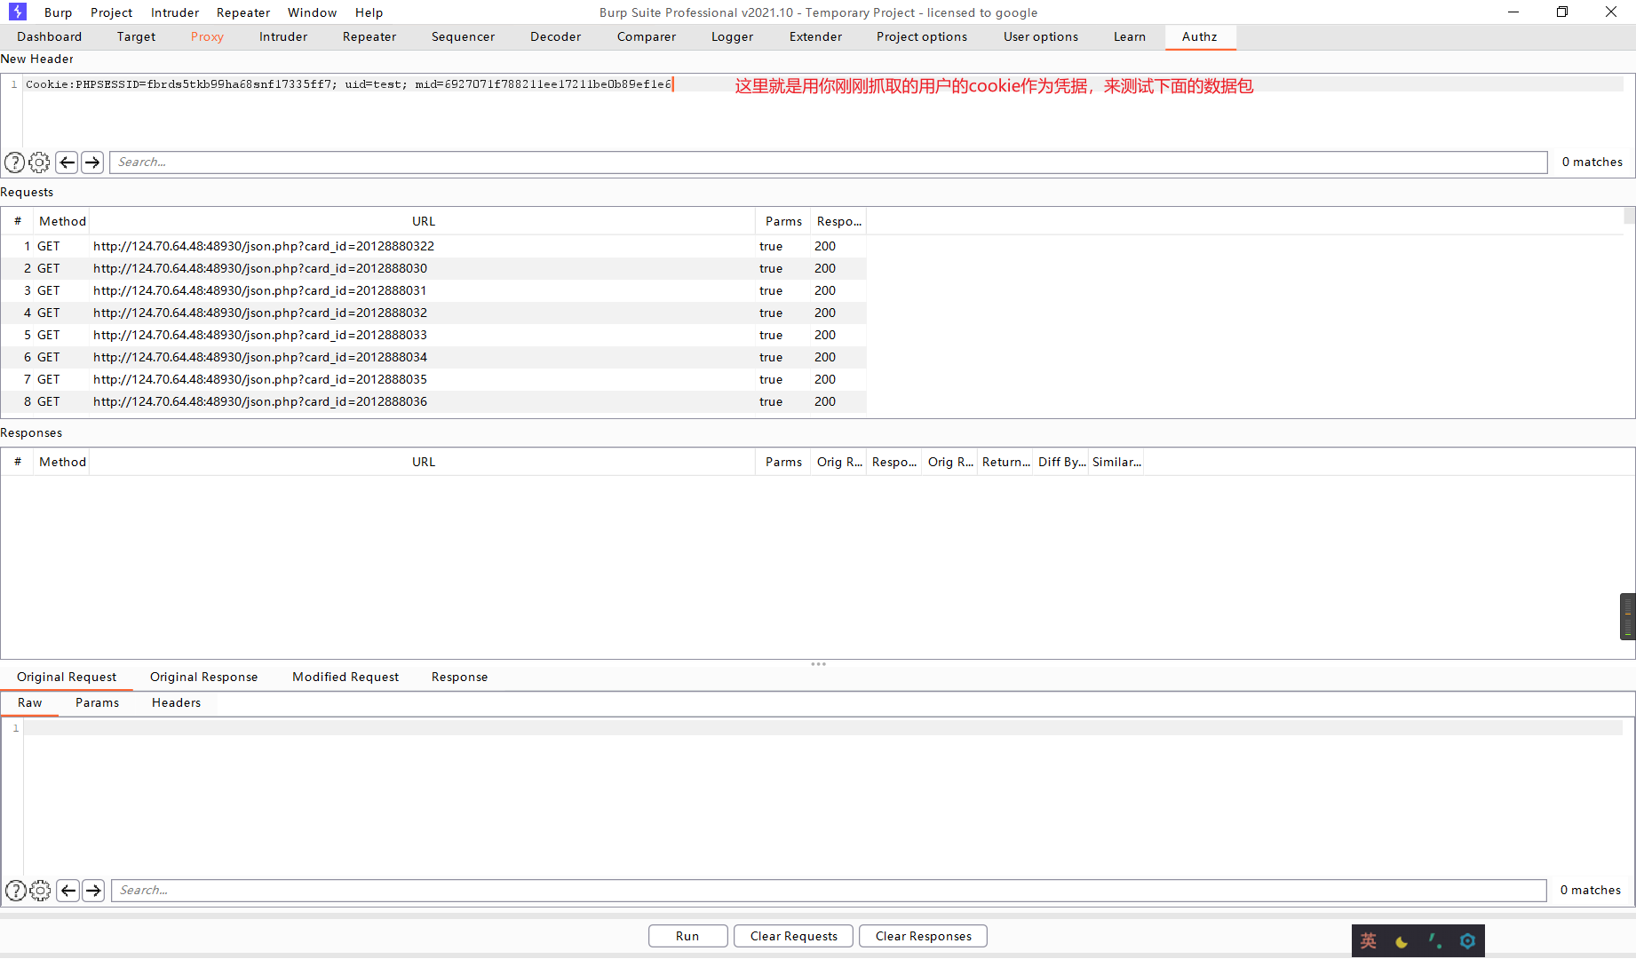1636x959 pixels.
Task: Open the Burp menu
Action: [59, 12]
